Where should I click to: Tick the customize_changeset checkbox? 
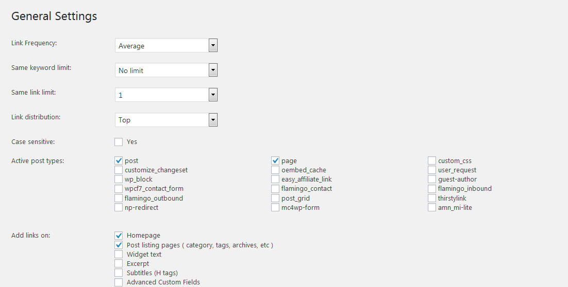coord(119,170)
